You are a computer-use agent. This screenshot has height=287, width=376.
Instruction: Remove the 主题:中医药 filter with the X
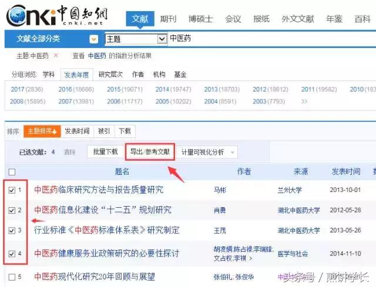tap(56, 56)
